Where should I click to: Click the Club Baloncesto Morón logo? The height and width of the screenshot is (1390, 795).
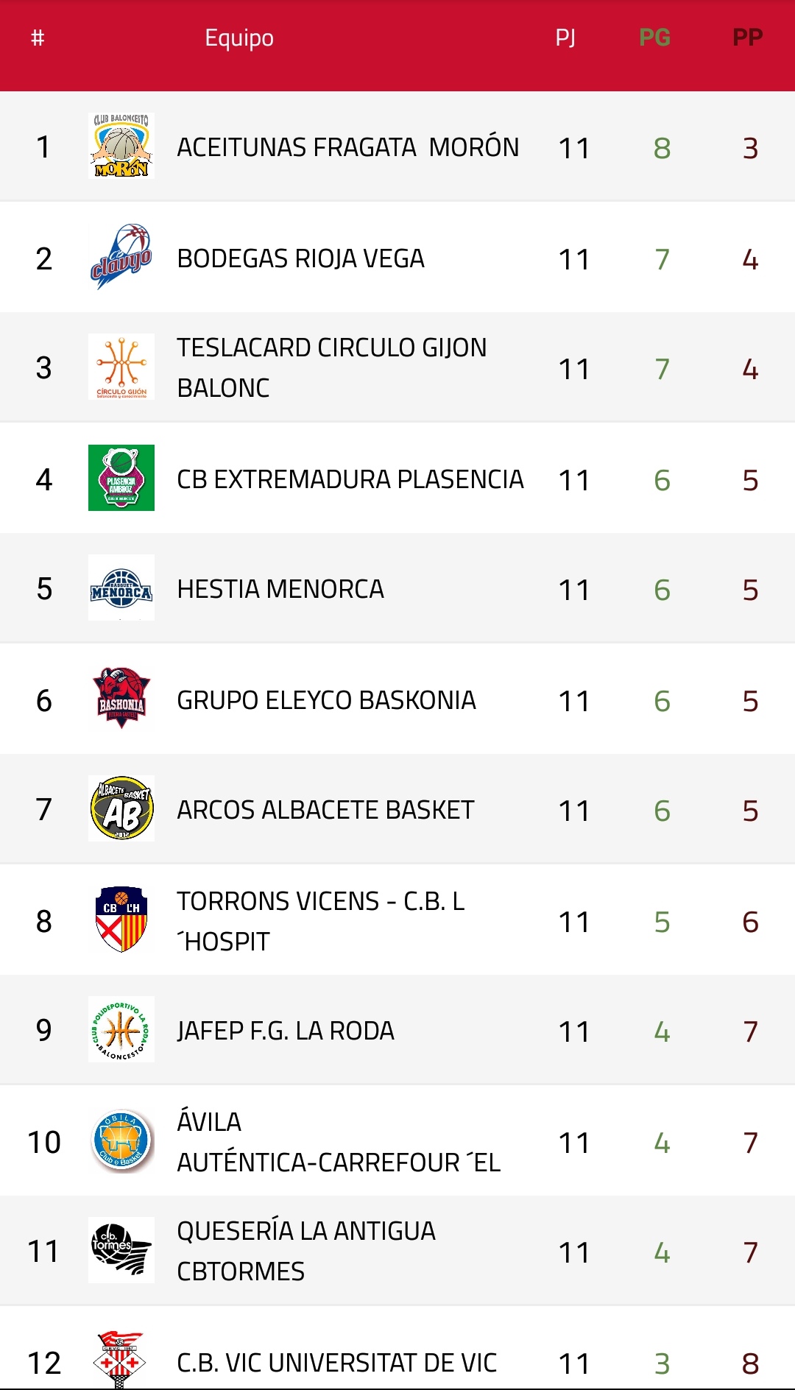tap(121, 147)
